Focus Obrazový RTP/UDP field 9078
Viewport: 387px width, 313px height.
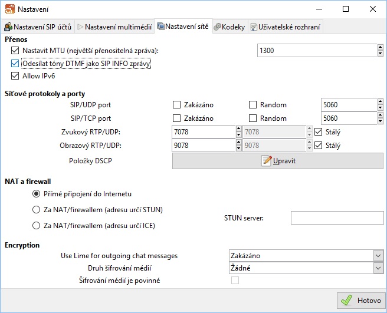coord(204,146)
